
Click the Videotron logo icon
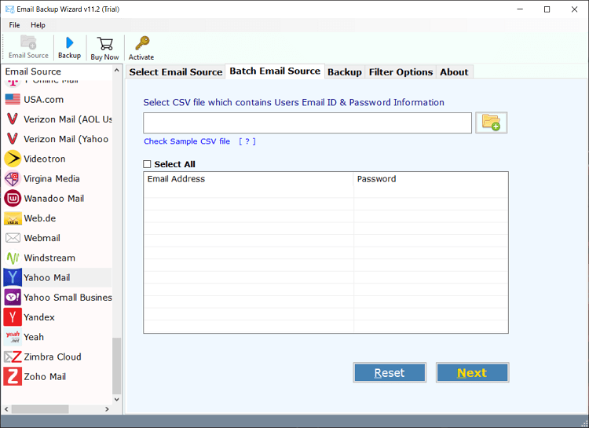tap(13, 159)
